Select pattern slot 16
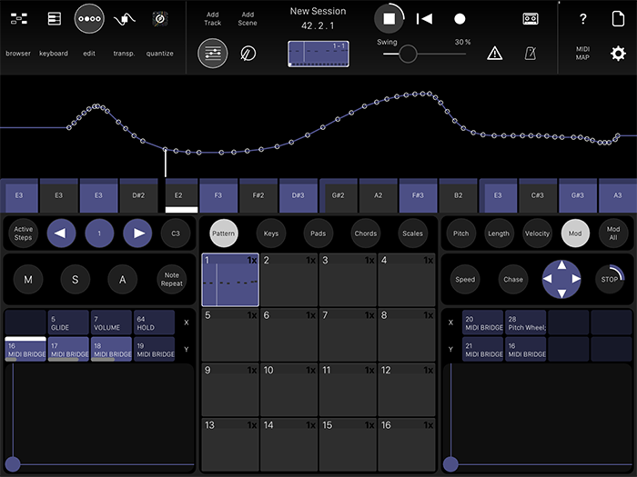This screenshot has width=637, height=477. click(406, 445)
